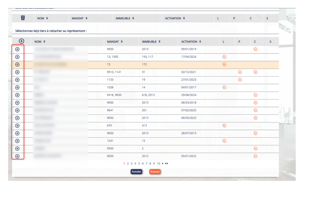Jump to last page with double arrow

(x=167, y=164)
